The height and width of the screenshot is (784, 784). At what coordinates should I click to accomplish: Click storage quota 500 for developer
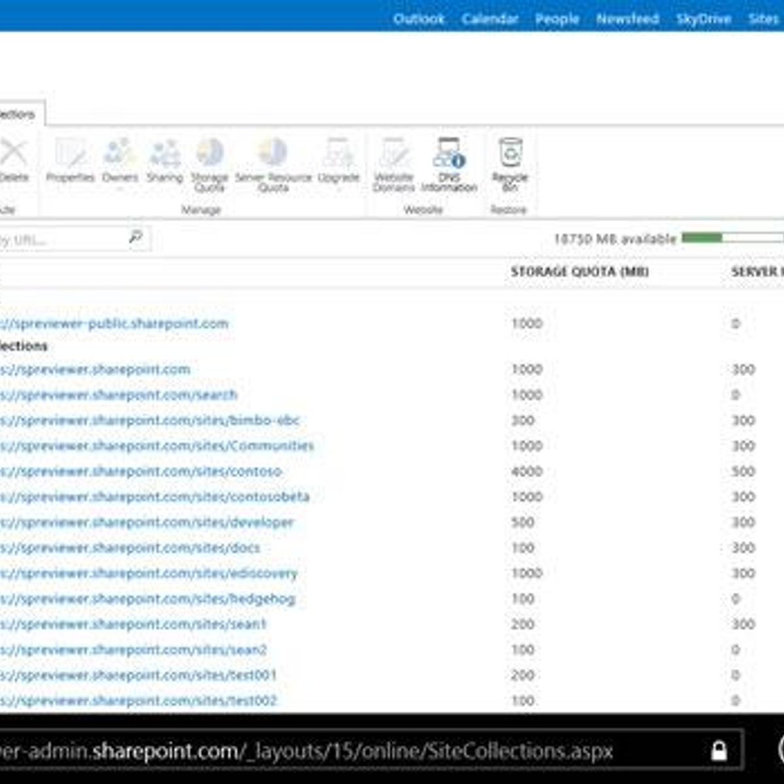523,522
